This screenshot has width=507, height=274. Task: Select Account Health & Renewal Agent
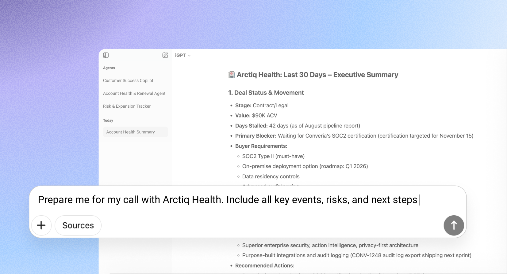[x=134, y=93]
